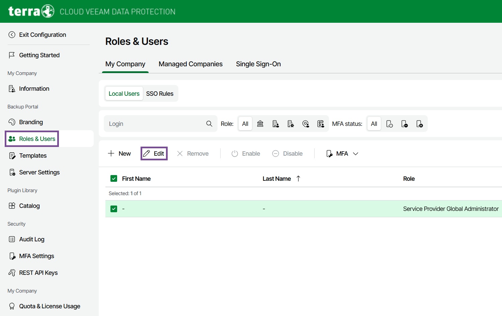
Task: Open the Single Sign-On tab
Action: coord(258,64)
